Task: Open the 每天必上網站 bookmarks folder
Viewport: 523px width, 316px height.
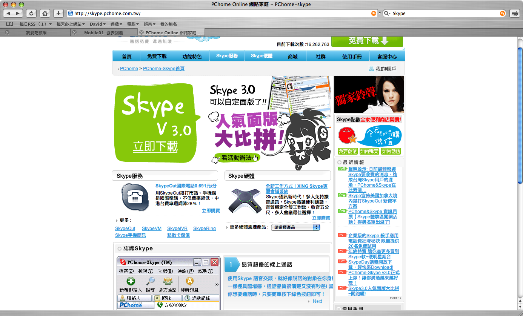Action: (71, 24)
